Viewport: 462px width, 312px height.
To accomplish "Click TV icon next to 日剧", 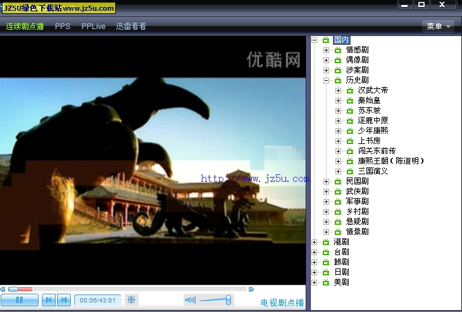I will point(326,272).
